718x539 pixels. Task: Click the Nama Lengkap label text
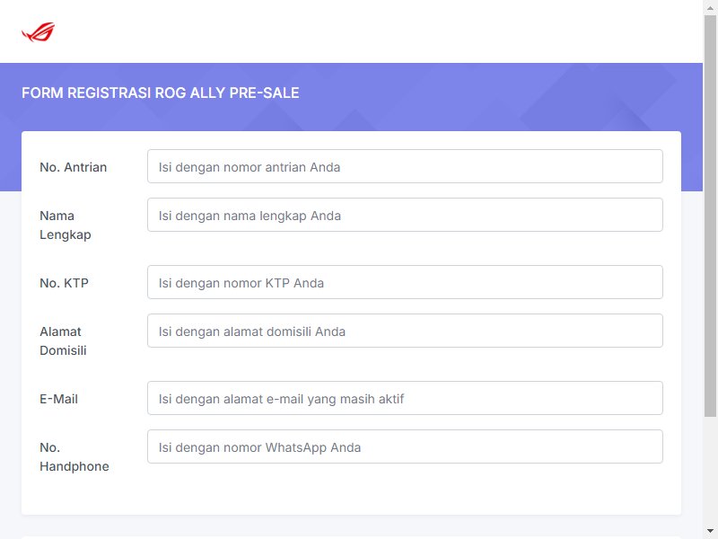[66, 225]
